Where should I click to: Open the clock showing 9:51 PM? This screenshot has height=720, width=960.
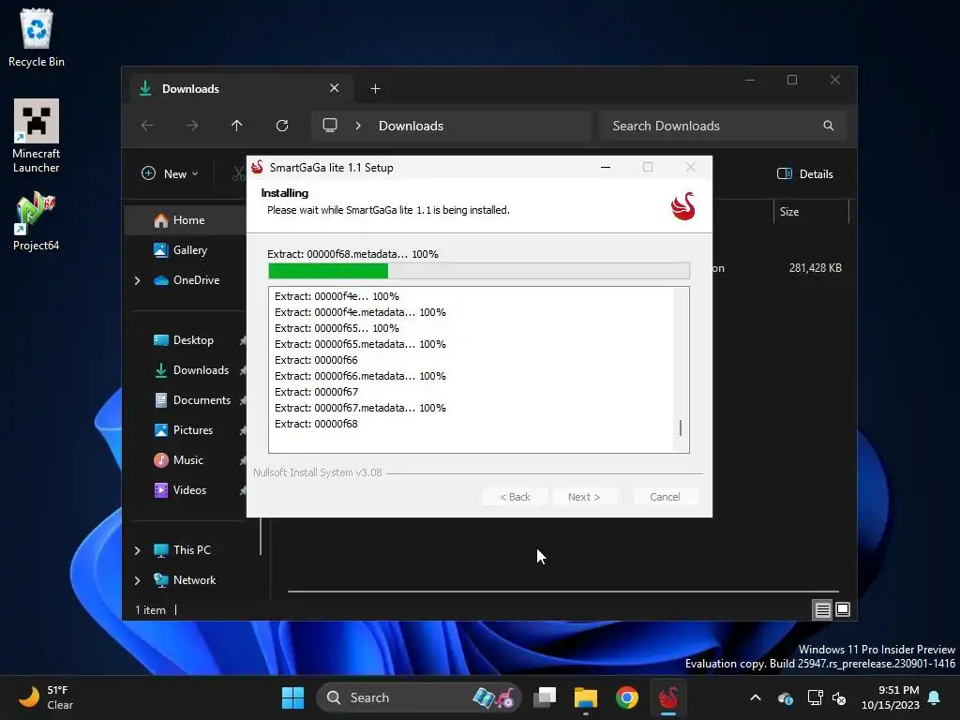point(891,697)
